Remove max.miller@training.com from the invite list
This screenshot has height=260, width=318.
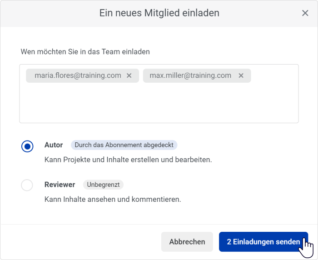point(241,75)
